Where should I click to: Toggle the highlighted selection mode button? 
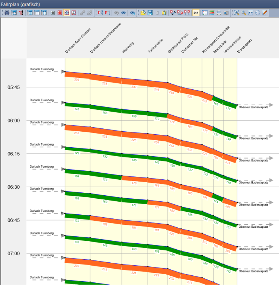click(67, 13)
